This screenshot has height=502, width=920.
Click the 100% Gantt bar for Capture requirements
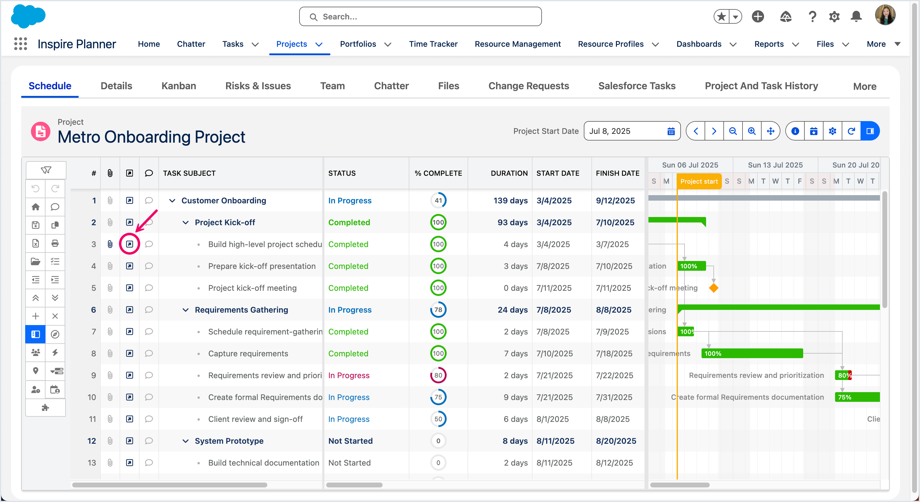(752, 353)
